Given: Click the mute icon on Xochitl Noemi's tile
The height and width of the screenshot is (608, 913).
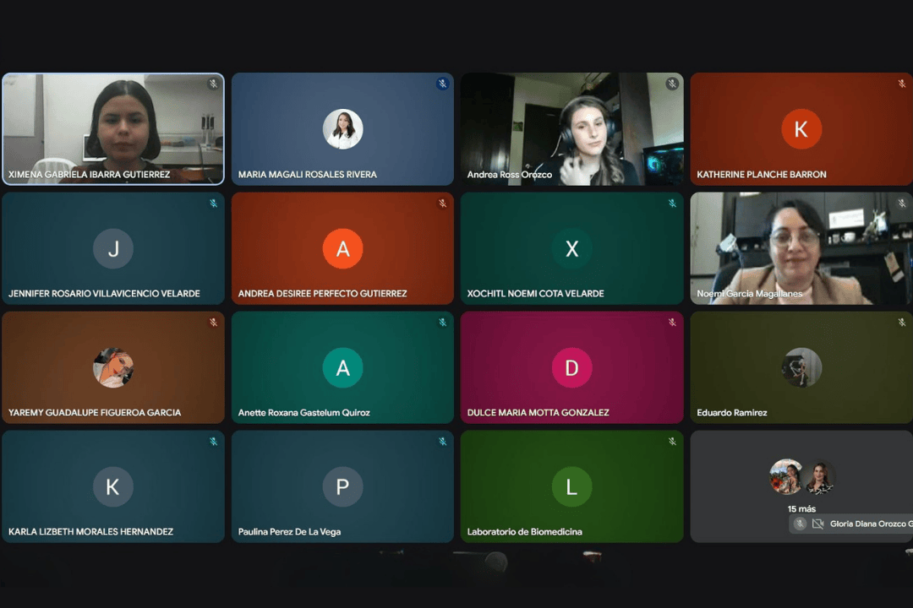Looking at the screenshot, I should pyautogui.click(x=672, y=203).
